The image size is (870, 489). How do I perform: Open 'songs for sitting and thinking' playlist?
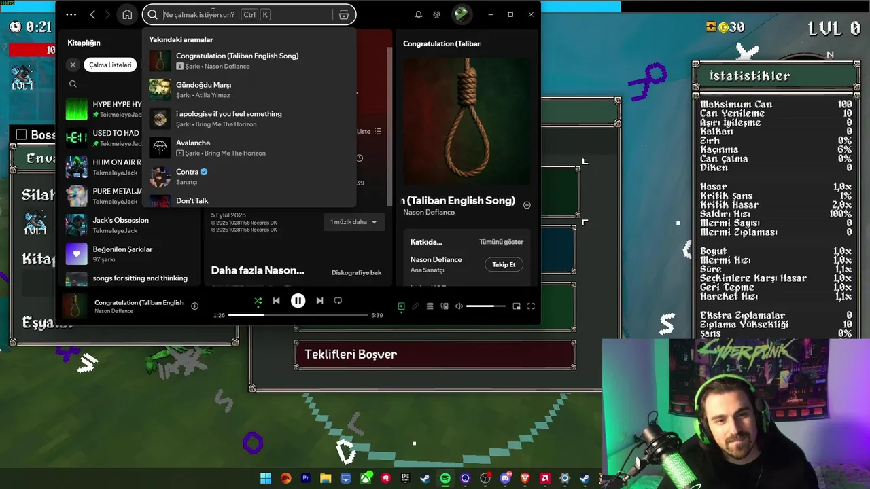(x=130, y=278)
